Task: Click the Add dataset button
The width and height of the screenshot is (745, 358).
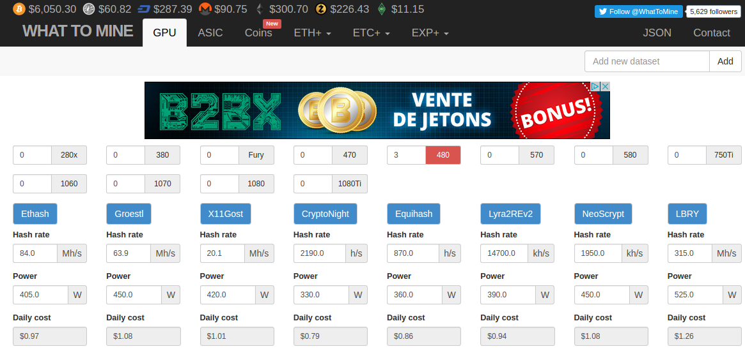Action: (x=725, y=61)
